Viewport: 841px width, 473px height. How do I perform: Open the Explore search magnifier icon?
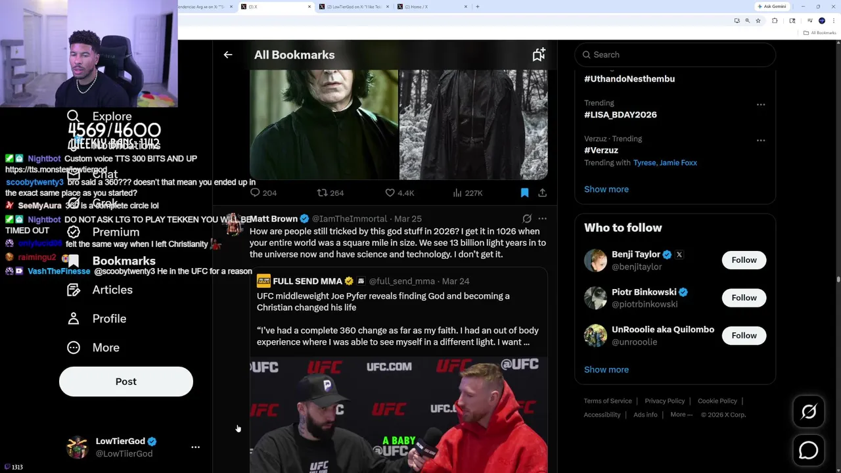pos(73,116)
